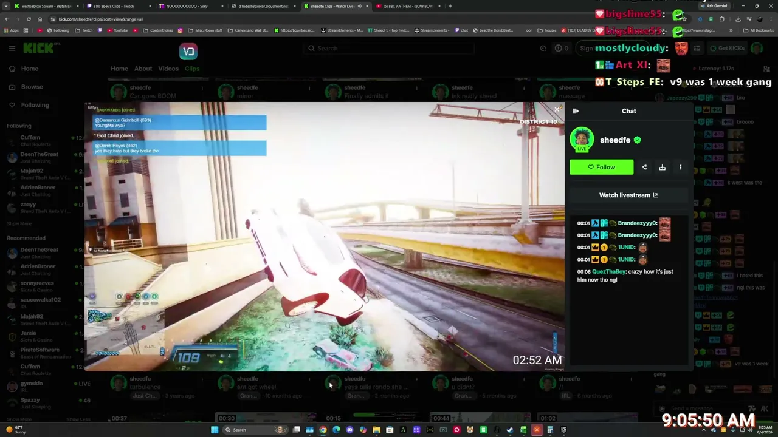Switch to the channel About tab
Image resolution: width=778 pixels, height=437 pixels.
pyautogui.click(x=143, y=69)
